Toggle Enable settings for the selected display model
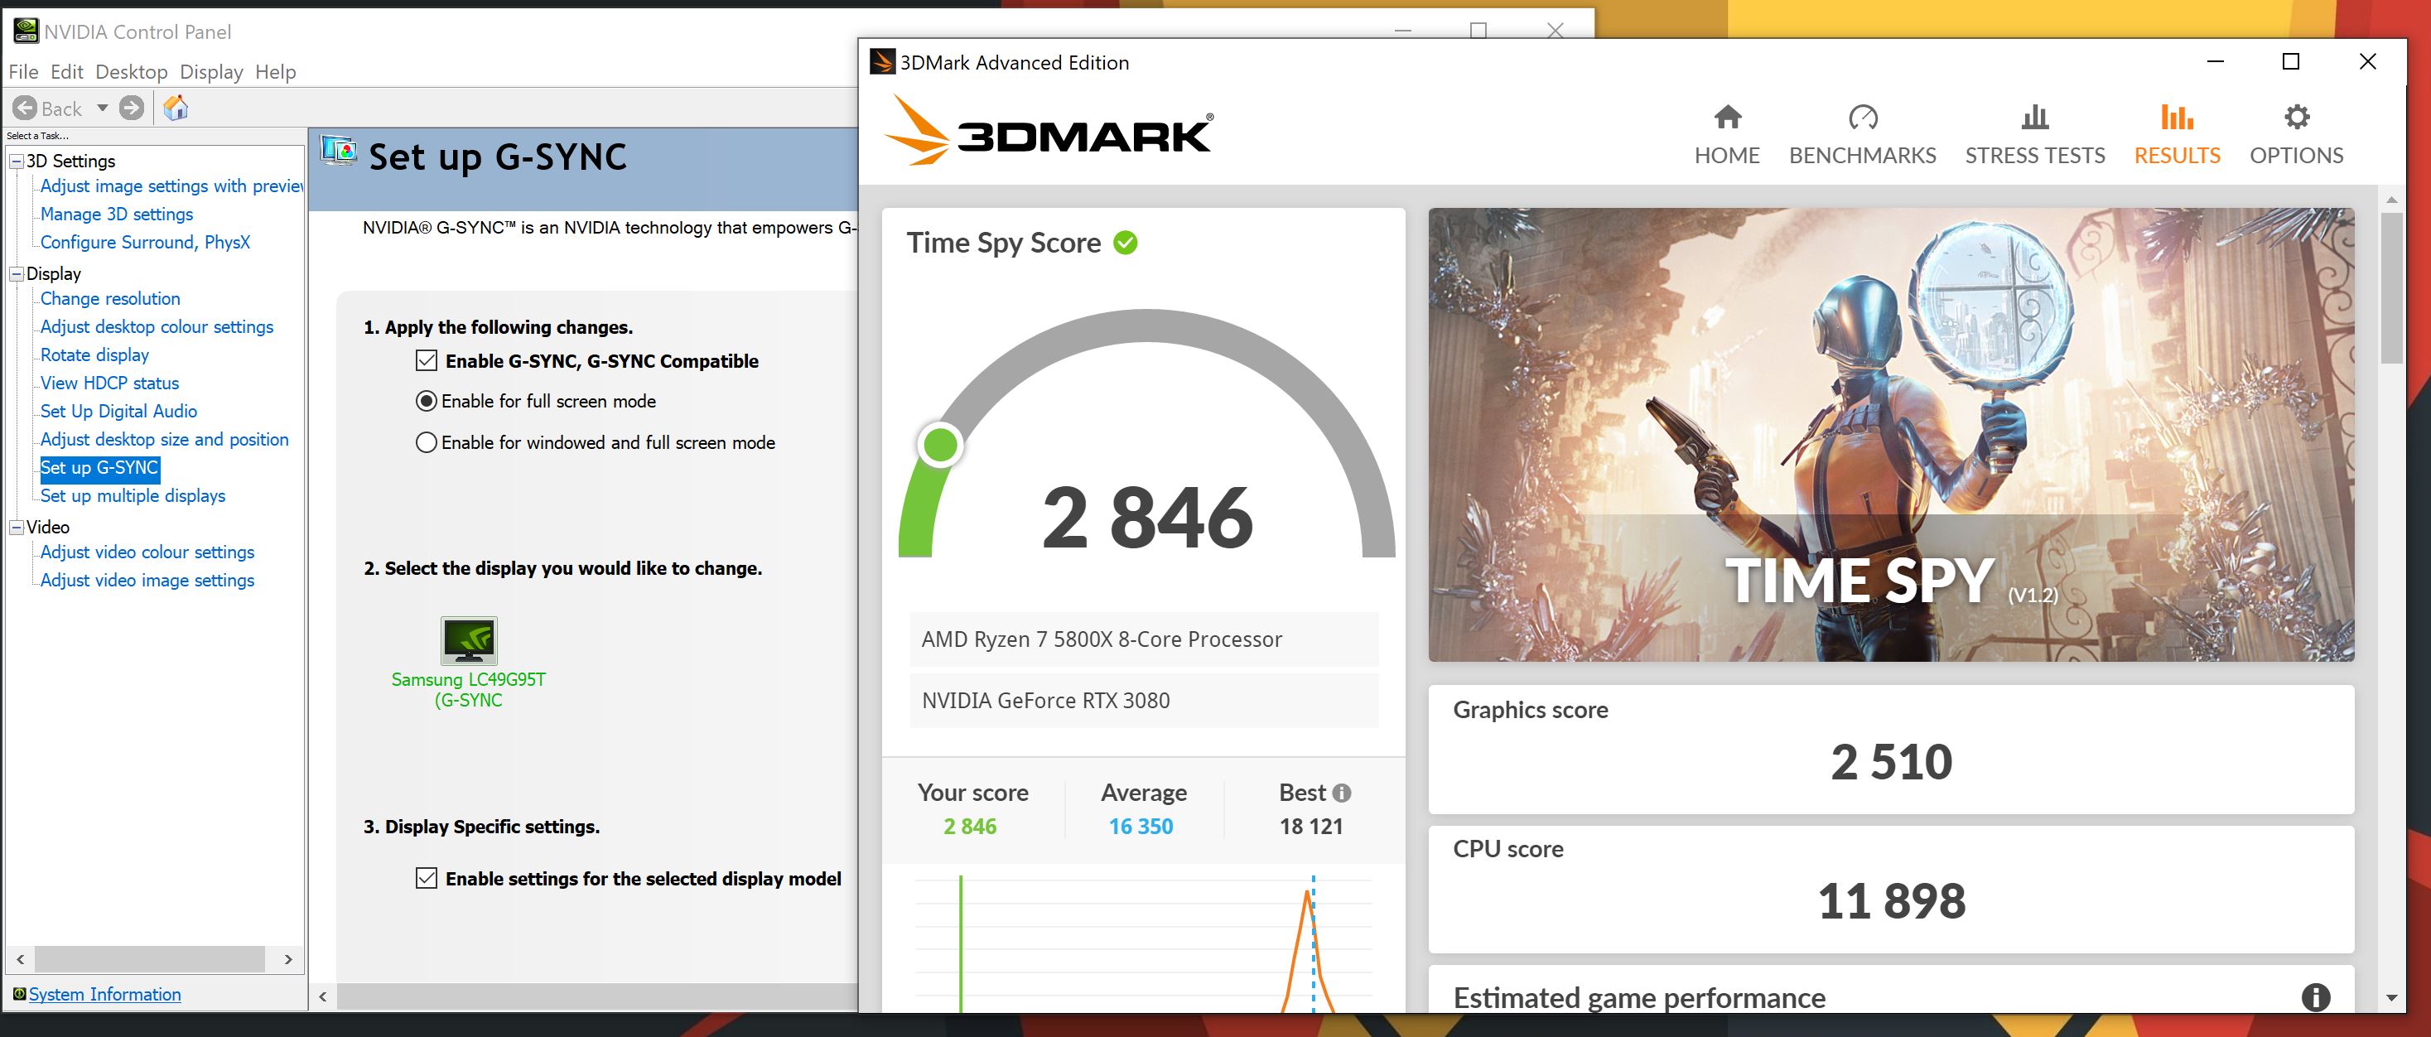2431x1037 pixels. (x=427, y=879)
